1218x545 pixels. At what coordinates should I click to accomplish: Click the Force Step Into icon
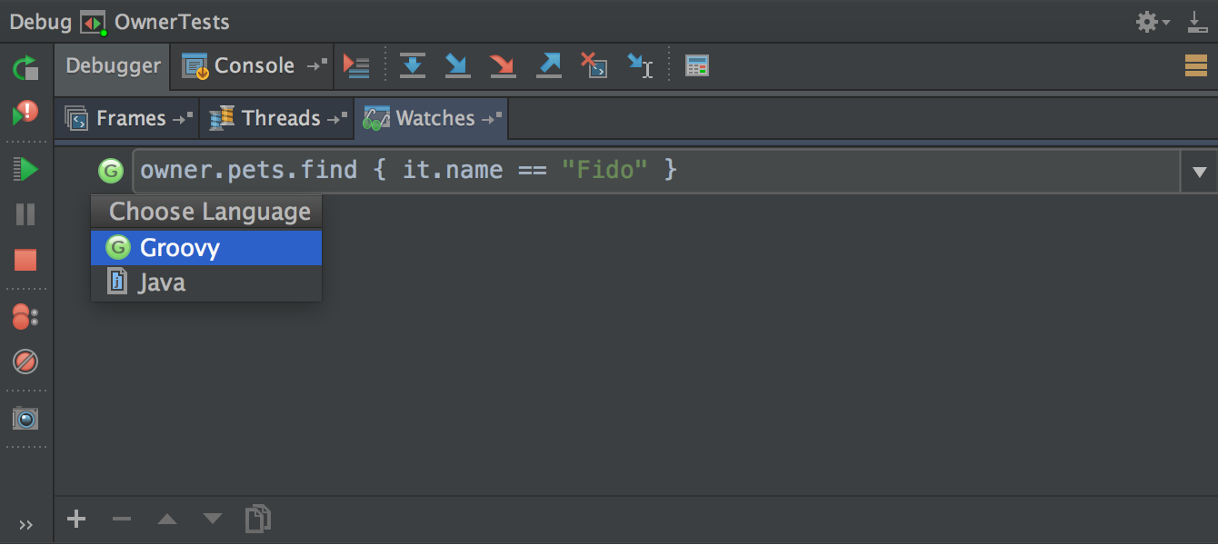tap(503, 65)
